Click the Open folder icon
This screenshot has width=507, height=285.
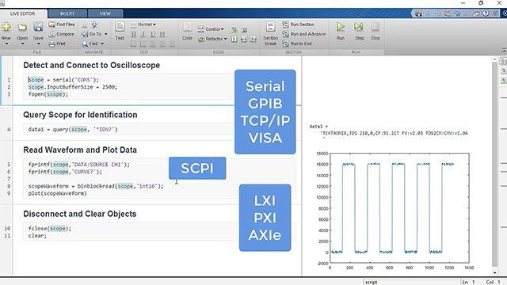[x=22, y=27]
